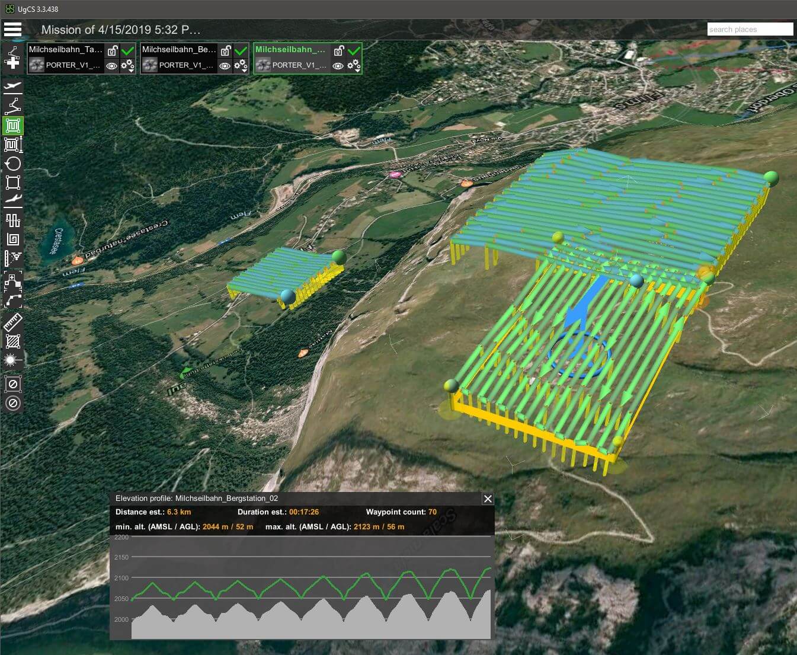Toggle lock on the green highlighted route
Image resolution: width=797 pixels, height=655 pixels.
pos(338,51)
